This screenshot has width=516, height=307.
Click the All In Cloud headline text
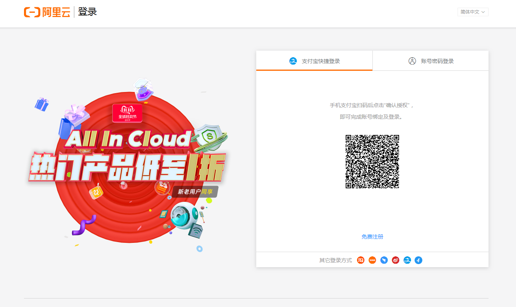[x=128, y=139]
